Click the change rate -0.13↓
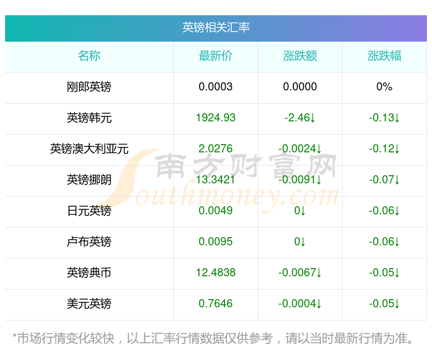This screenshot has width=432, height=354. [384, 118]
